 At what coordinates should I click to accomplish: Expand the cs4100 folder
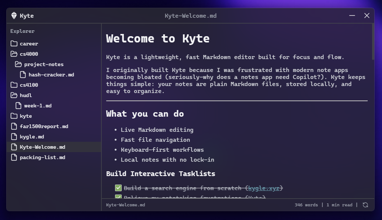pyautogui.click(x=54, y=85)
